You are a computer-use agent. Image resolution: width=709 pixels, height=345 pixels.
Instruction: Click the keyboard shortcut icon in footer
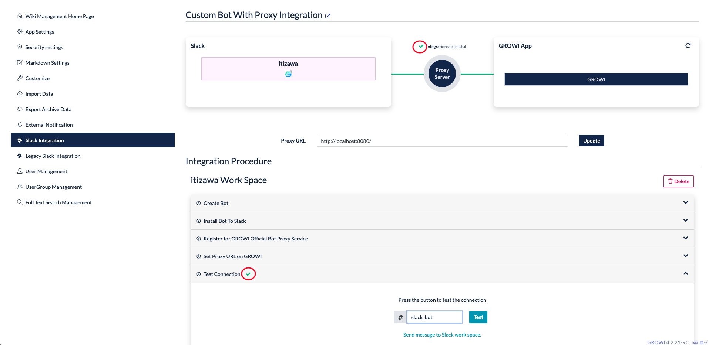click(695, 342)
